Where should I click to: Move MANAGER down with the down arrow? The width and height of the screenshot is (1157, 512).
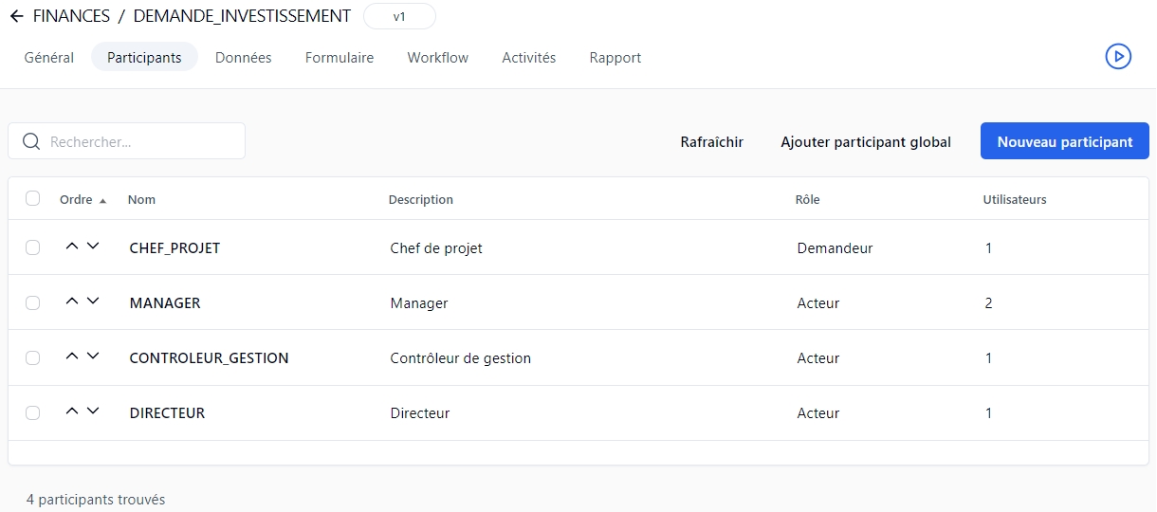[93, 302]
